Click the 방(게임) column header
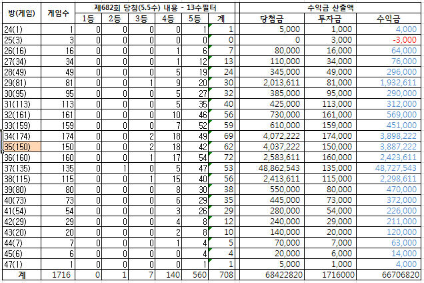The height and width of the screenshot is (283, 424). tap(22, 13)
